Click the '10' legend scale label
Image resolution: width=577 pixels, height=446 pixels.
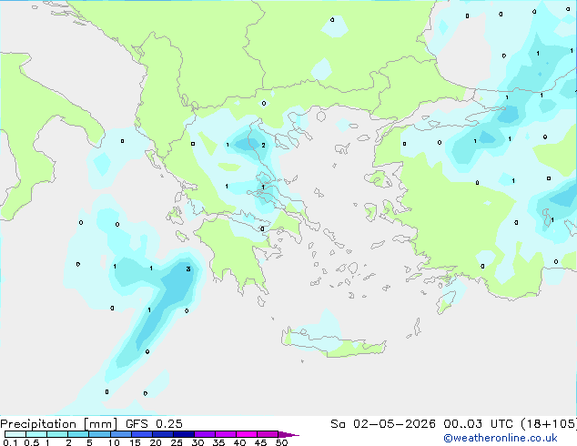coord(114,442)
